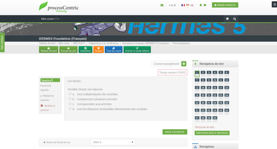Open search magnifier in navbar
The height and width of the screenshot is (149, 277).
point(234,19)
